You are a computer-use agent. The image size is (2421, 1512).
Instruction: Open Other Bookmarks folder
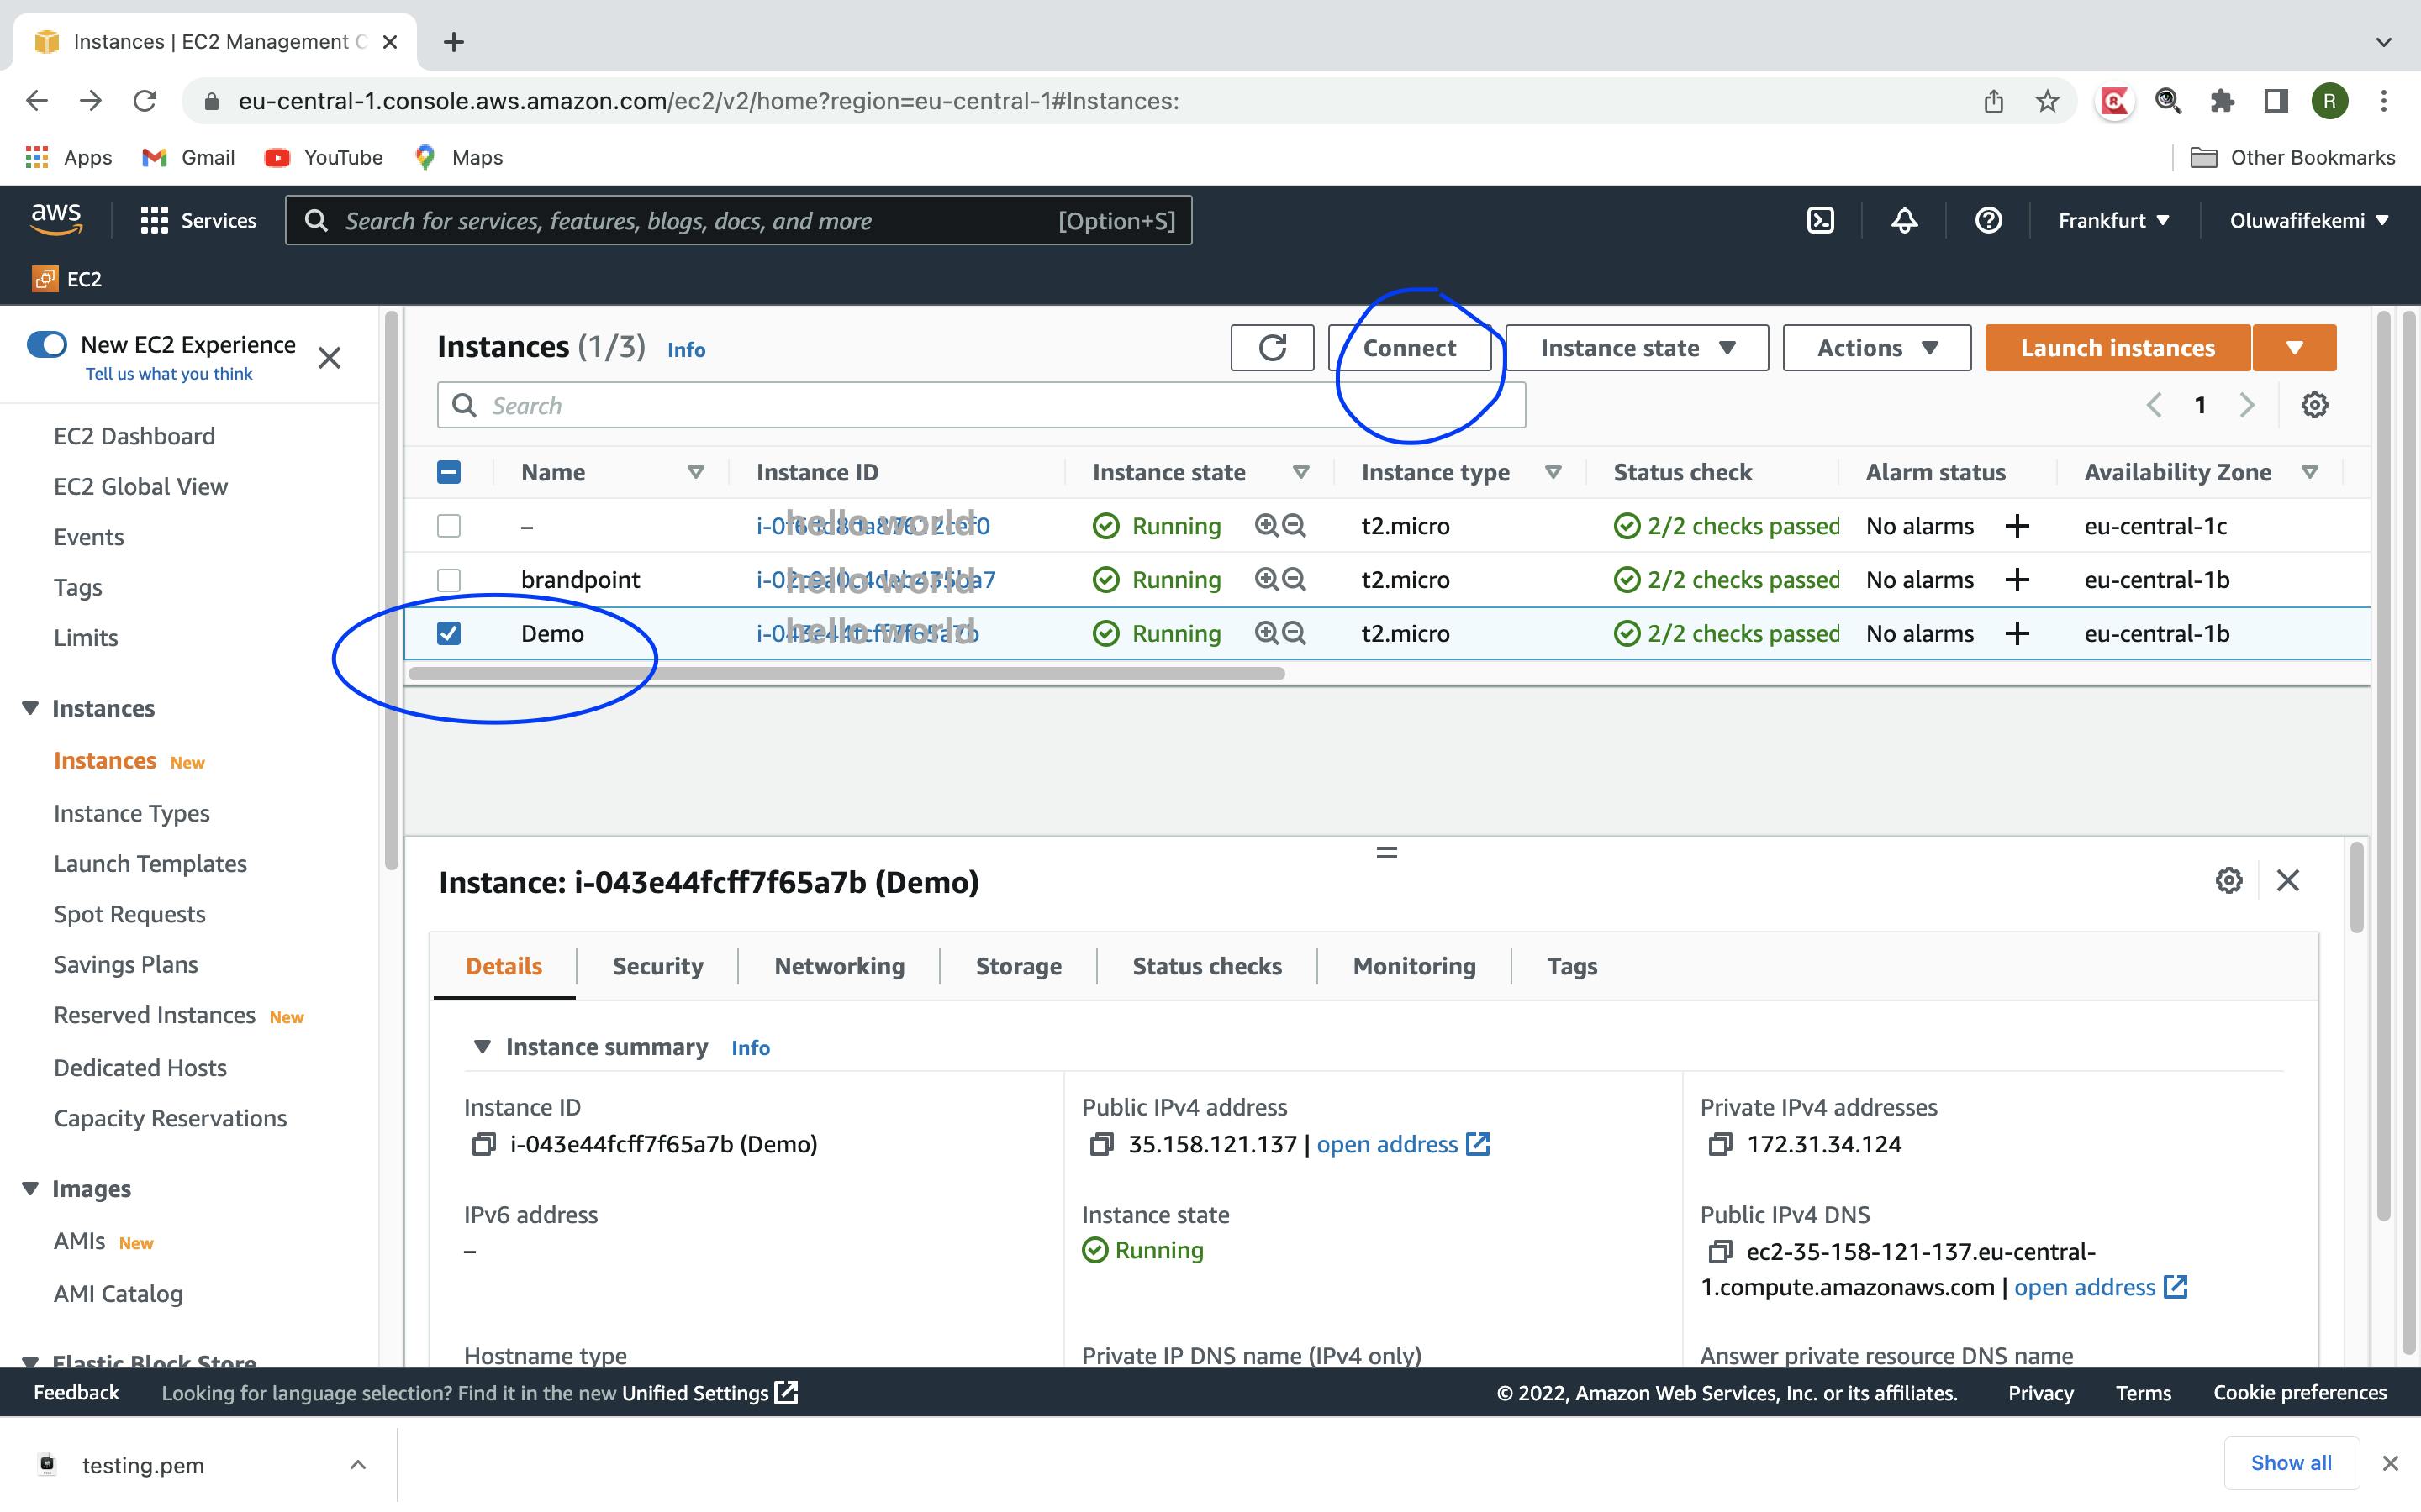tap(2292, 157)
